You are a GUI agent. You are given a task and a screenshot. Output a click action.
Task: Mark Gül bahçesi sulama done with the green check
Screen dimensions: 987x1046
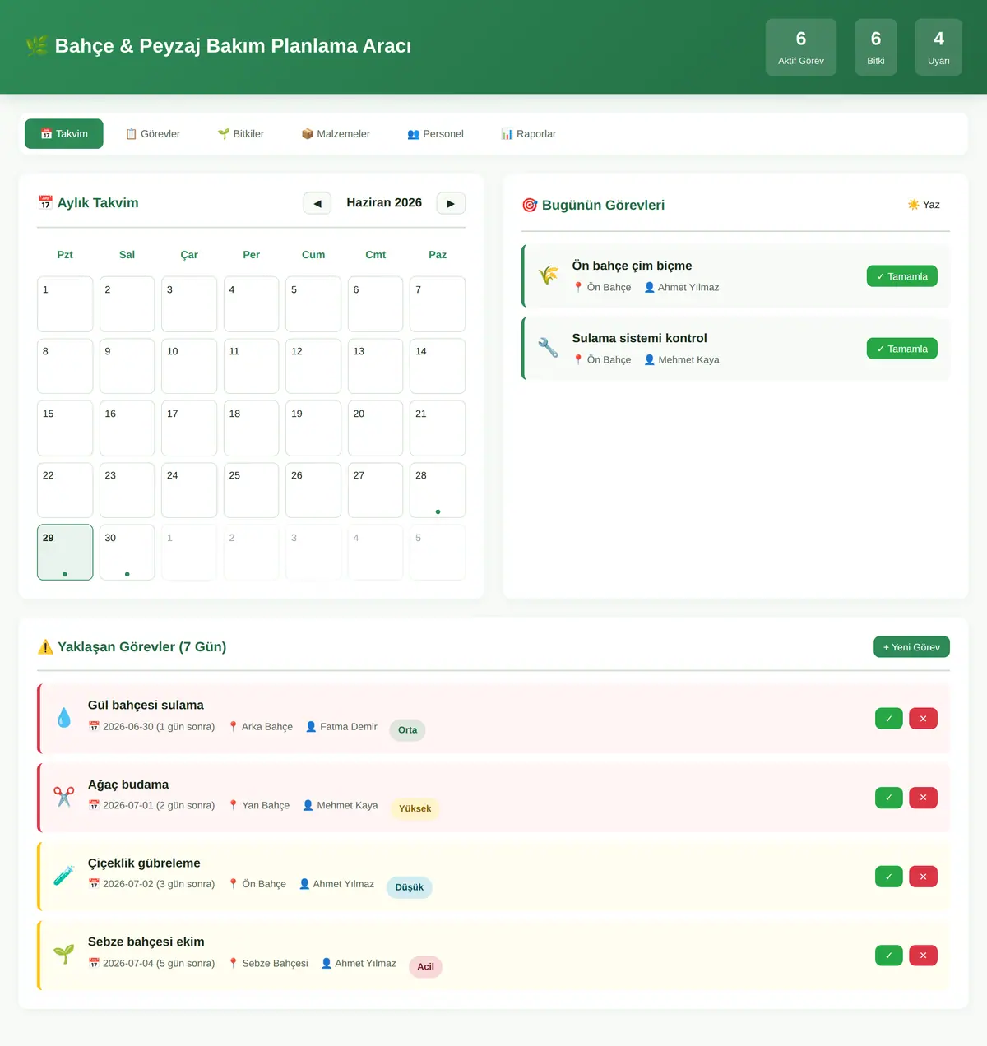click(889, 719)
